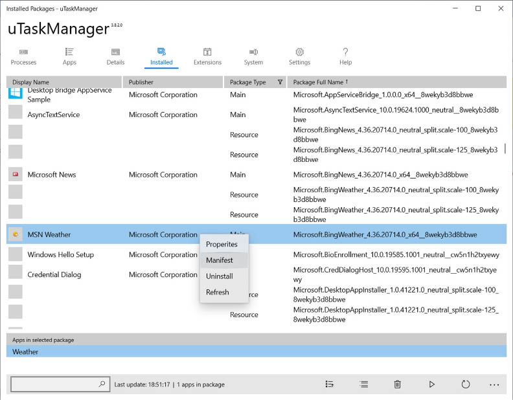Image resolution: width=513 pixels, height=400 pixels.
Task: Select the Microsoft News row
Action: pos(256,175)
